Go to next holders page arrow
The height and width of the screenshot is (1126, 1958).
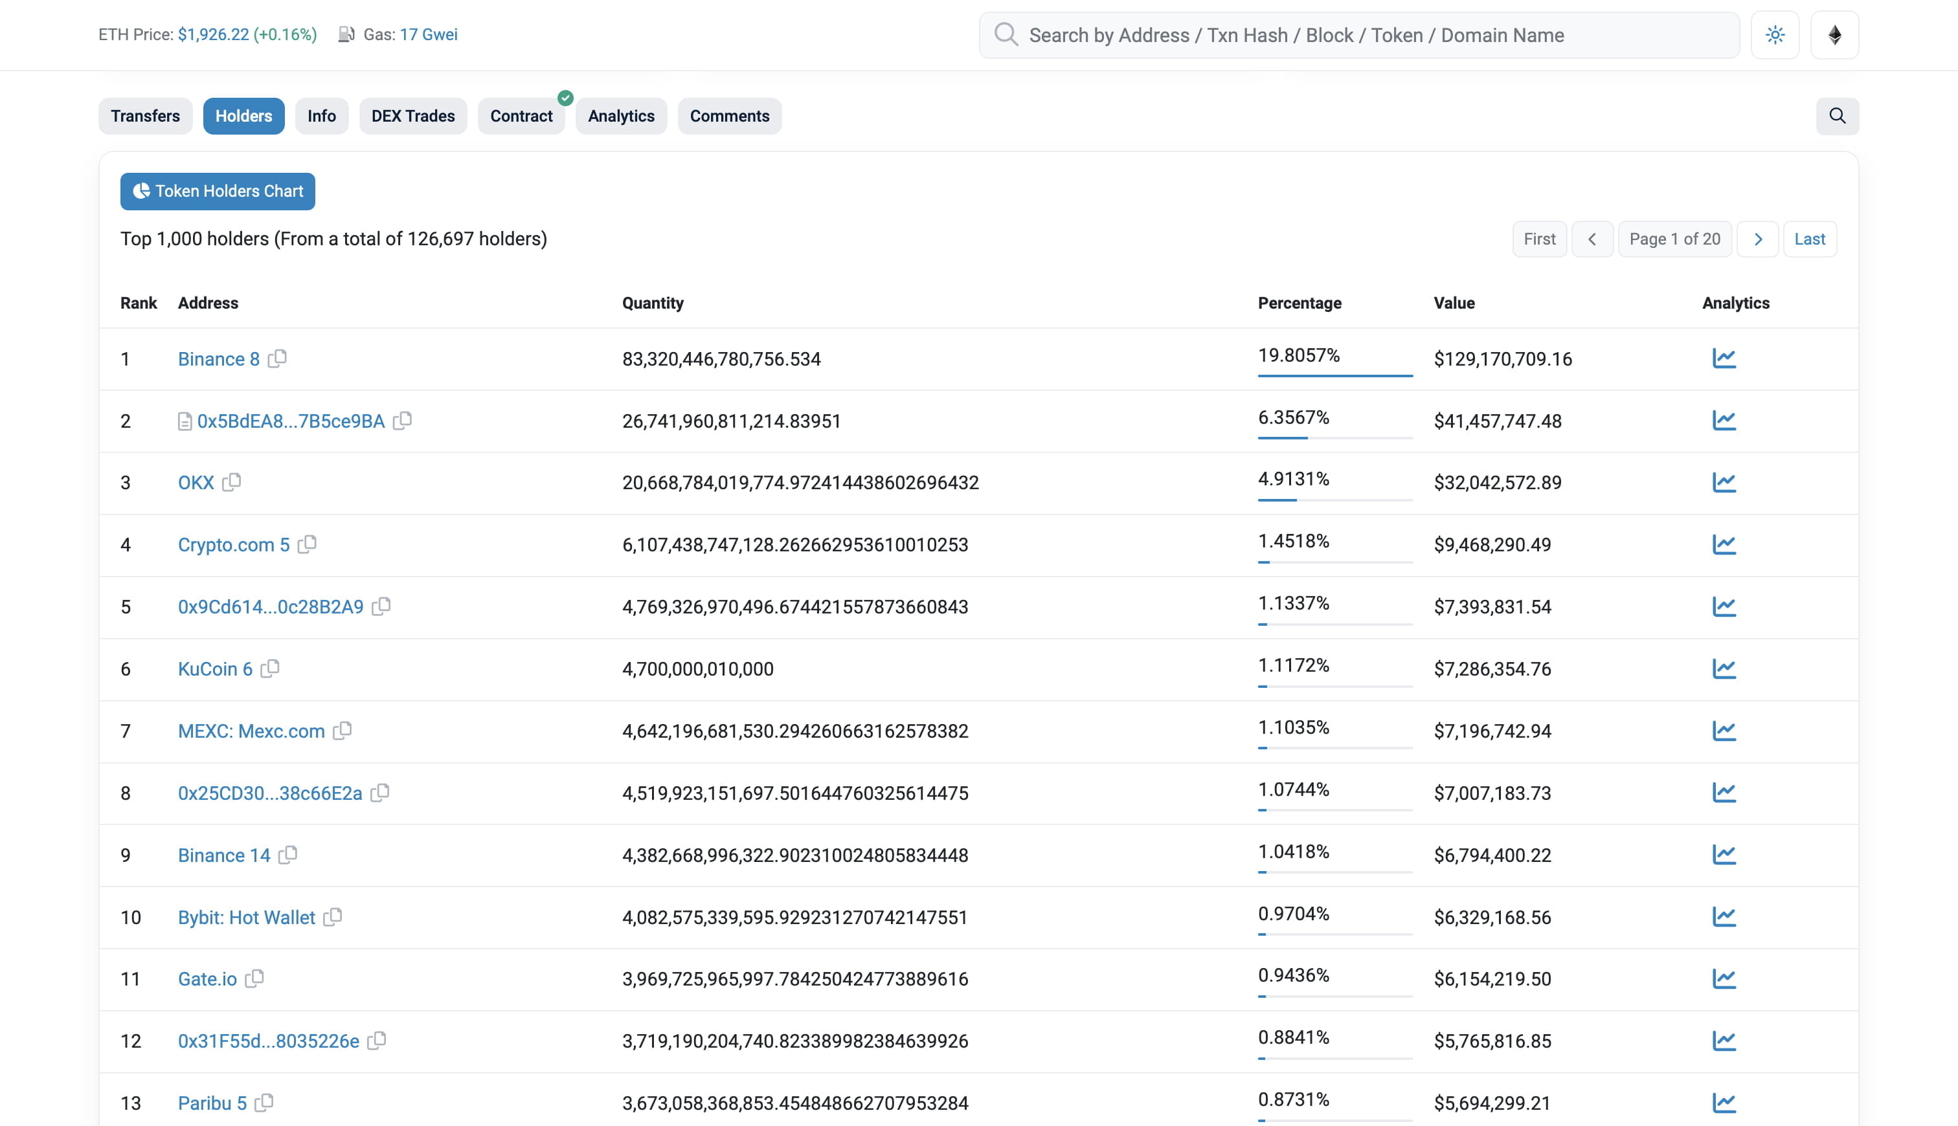point(1758,239)
